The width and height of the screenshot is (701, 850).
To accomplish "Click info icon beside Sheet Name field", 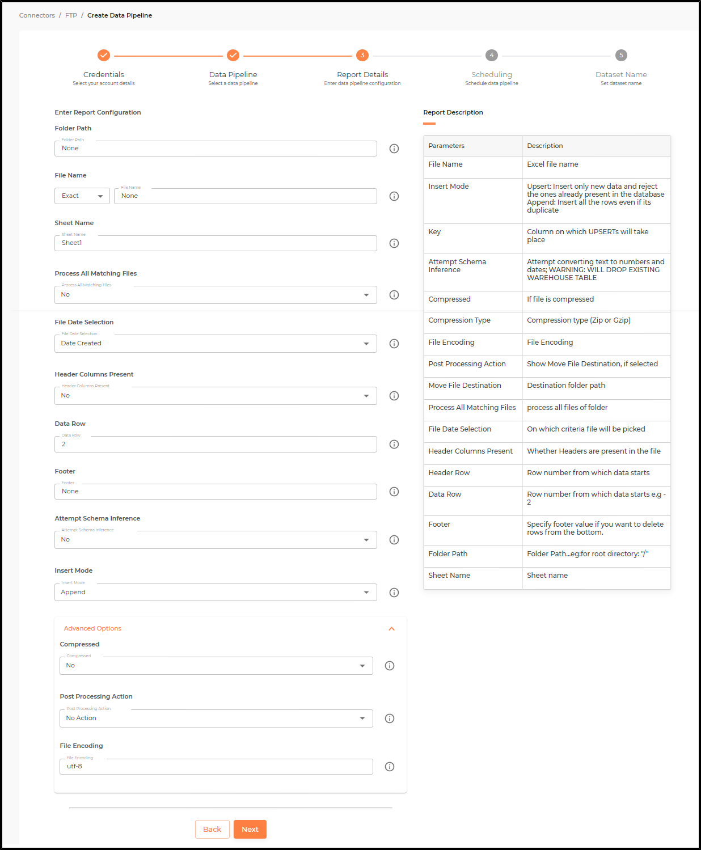I will click(394, 243).
